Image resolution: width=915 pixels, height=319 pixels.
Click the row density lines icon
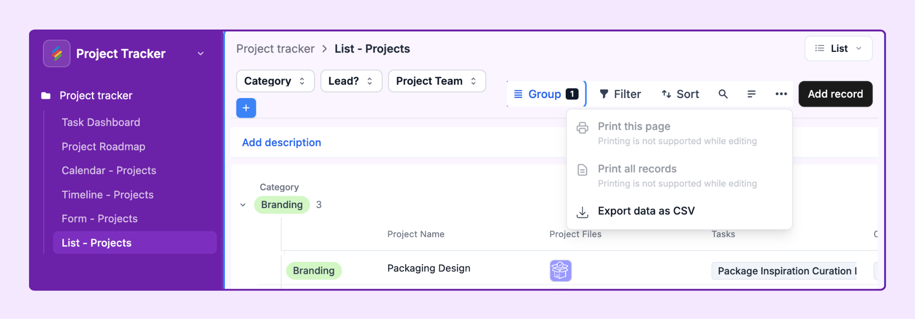[752, 94]
